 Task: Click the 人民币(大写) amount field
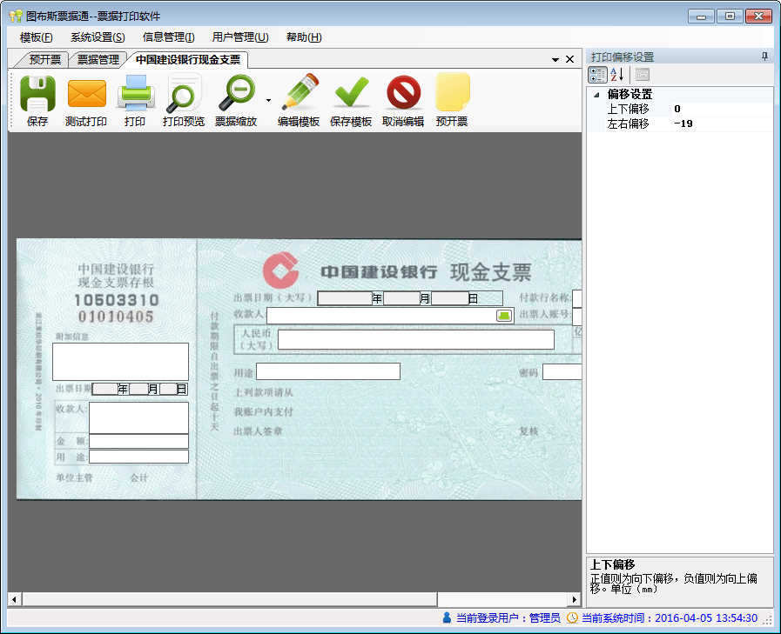point(416,339)
